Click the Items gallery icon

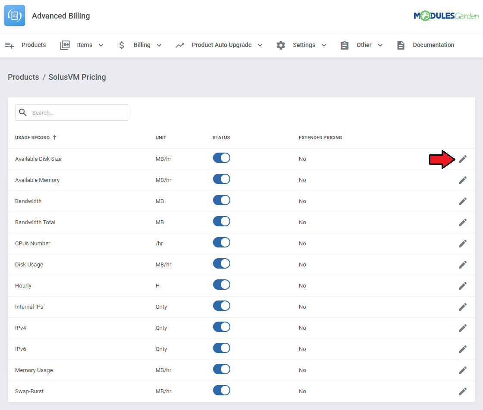(x=65, y=45)
